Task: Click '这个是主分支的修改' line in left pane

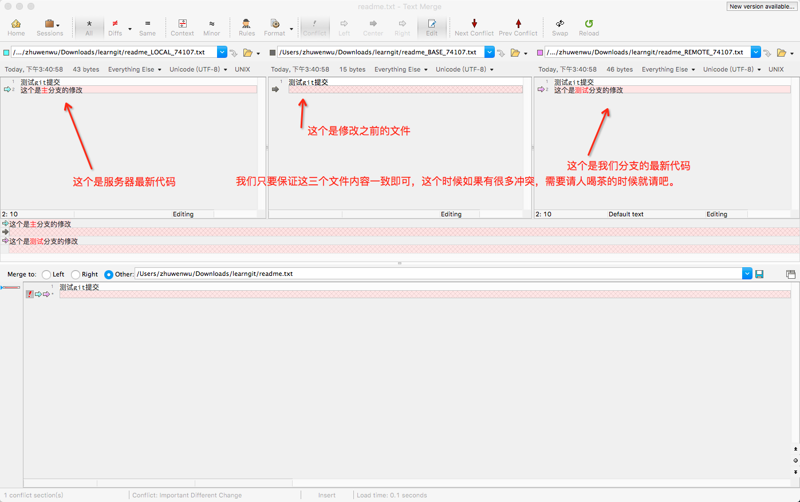Action: tap(52, 90)
